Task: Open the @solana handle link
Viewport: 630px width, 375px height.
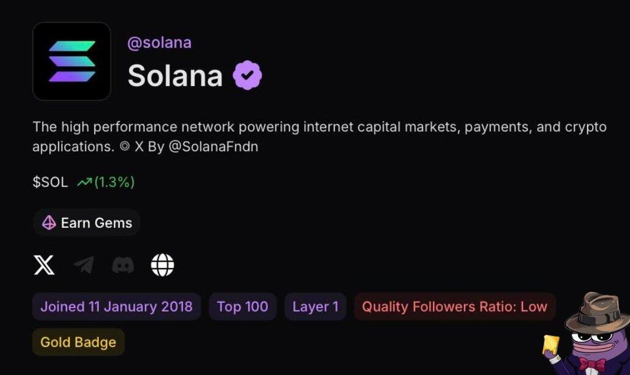Action: coord(159,43)
